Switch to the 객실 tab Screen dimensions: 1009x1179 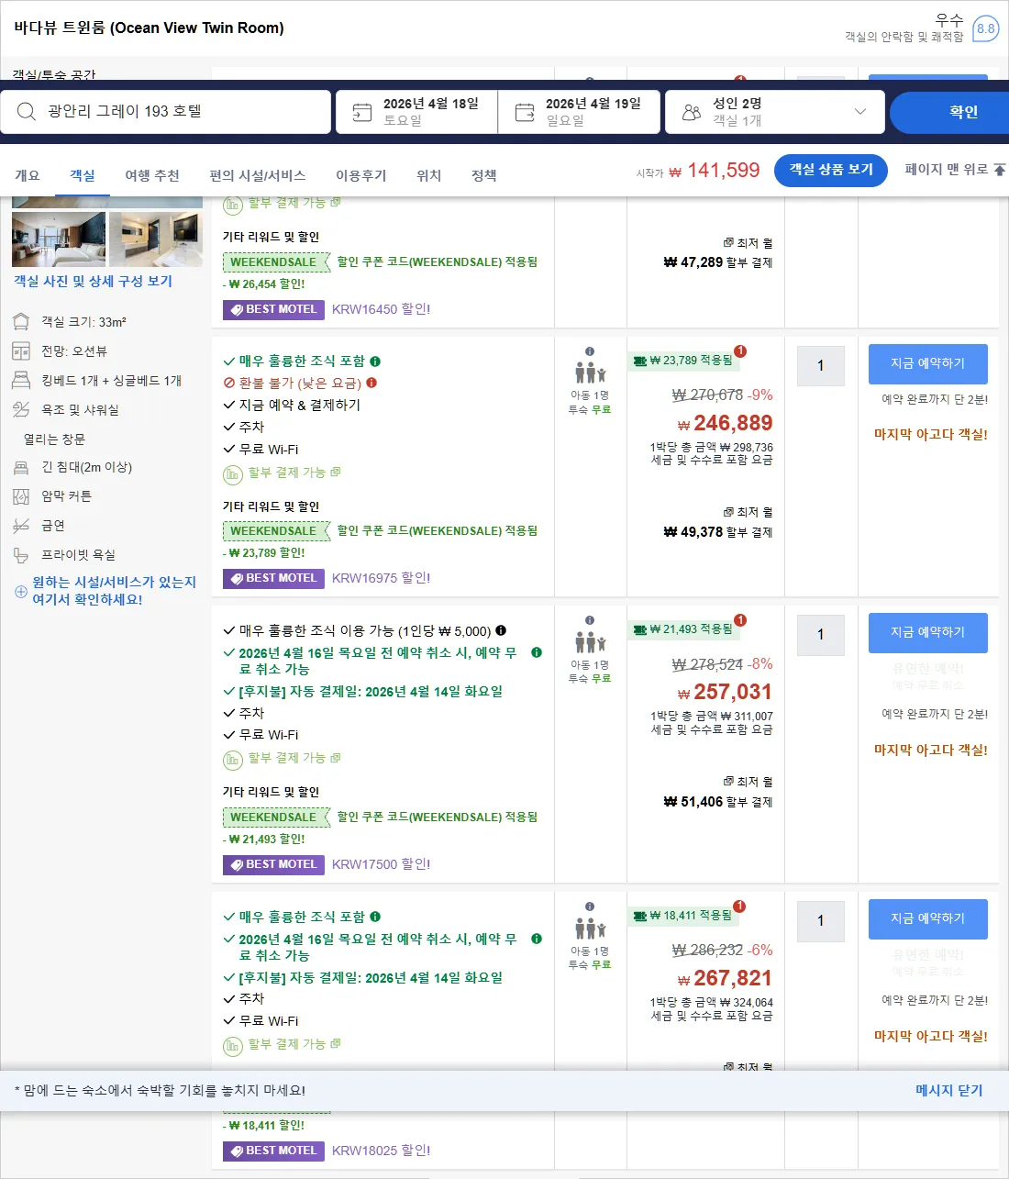pyautogui.click(x=83, y=175)
